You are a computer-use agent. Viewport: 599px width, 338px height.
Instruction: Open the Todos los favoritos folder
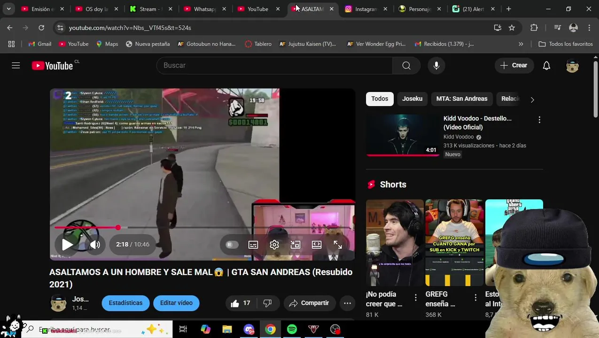(x=566, y=44)
